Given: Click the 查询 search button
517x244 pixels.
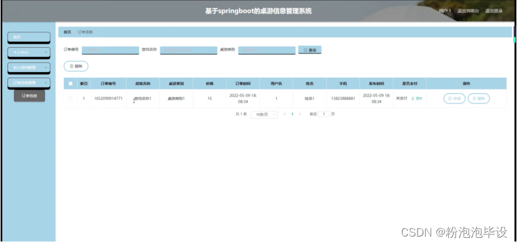Looking at the screenshot, I should (x=310, y=50).
